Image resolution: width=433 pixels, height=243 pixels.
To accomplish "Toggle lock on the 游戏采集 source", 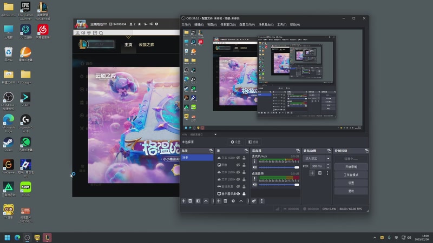I will pyautogui.click(x=244, y=186).
